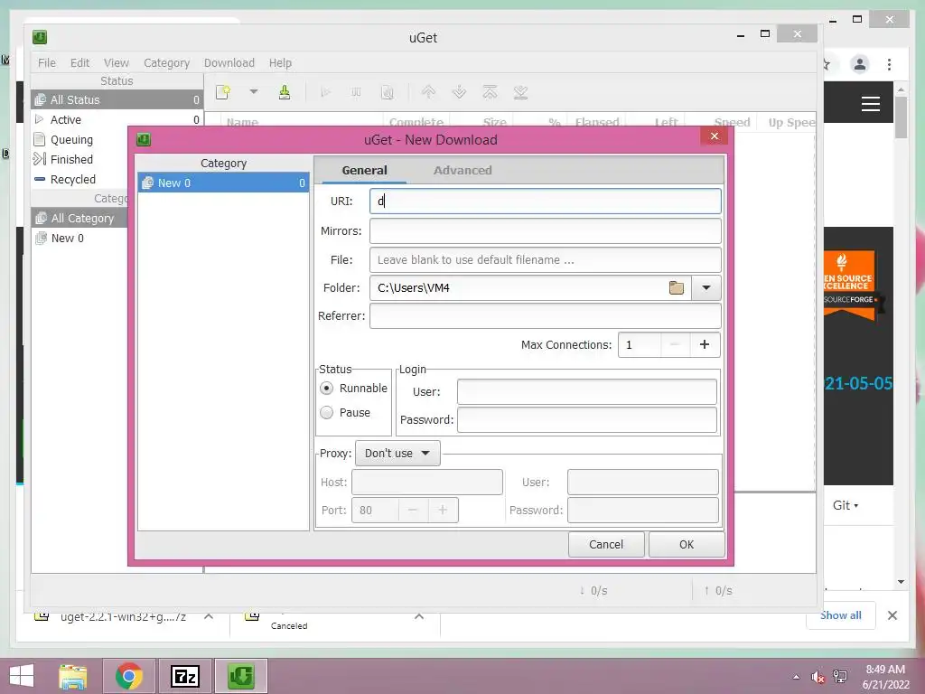Show hidden system tray icons
Viewport: 925px width, 694px height.
tap(796, 677)
